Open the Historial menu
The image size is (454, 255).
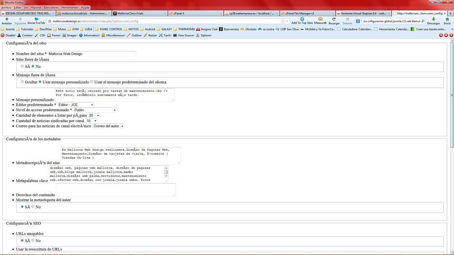pos(36,7)
